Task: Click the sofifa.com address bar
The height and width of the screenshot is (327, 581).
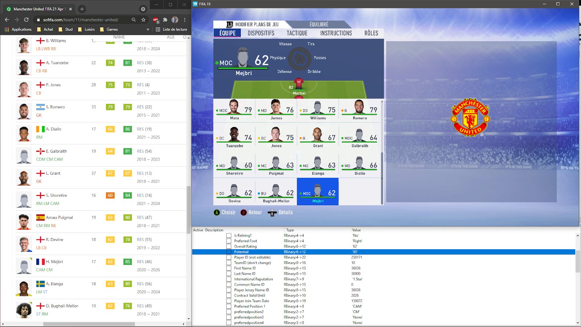Action: click(81, 20)
